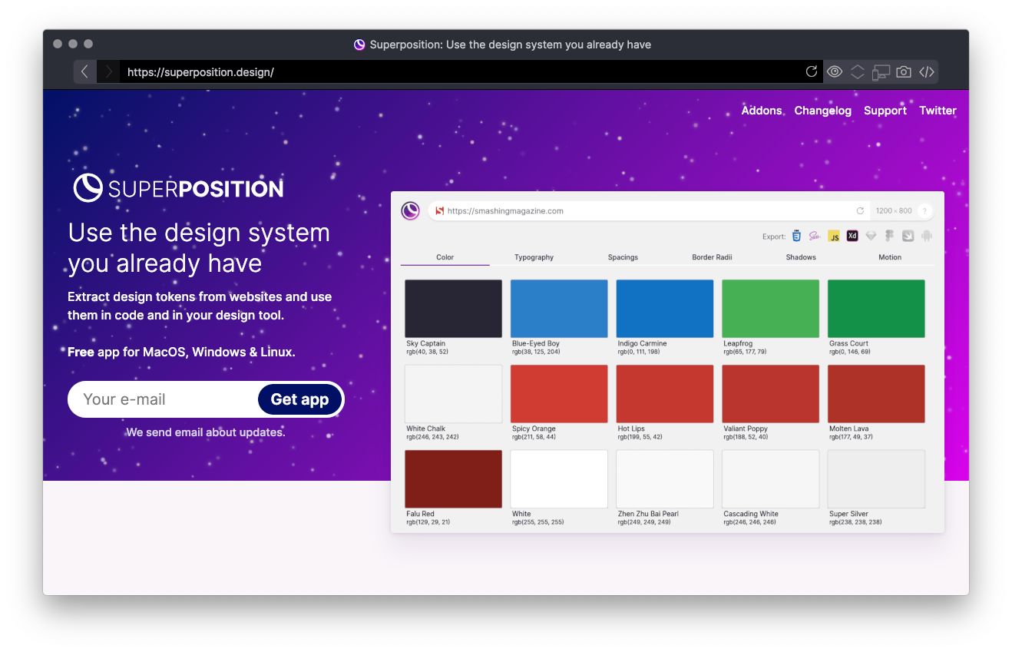Export tokens to Sketch
1012x652 pixels.
pos(871,236)
